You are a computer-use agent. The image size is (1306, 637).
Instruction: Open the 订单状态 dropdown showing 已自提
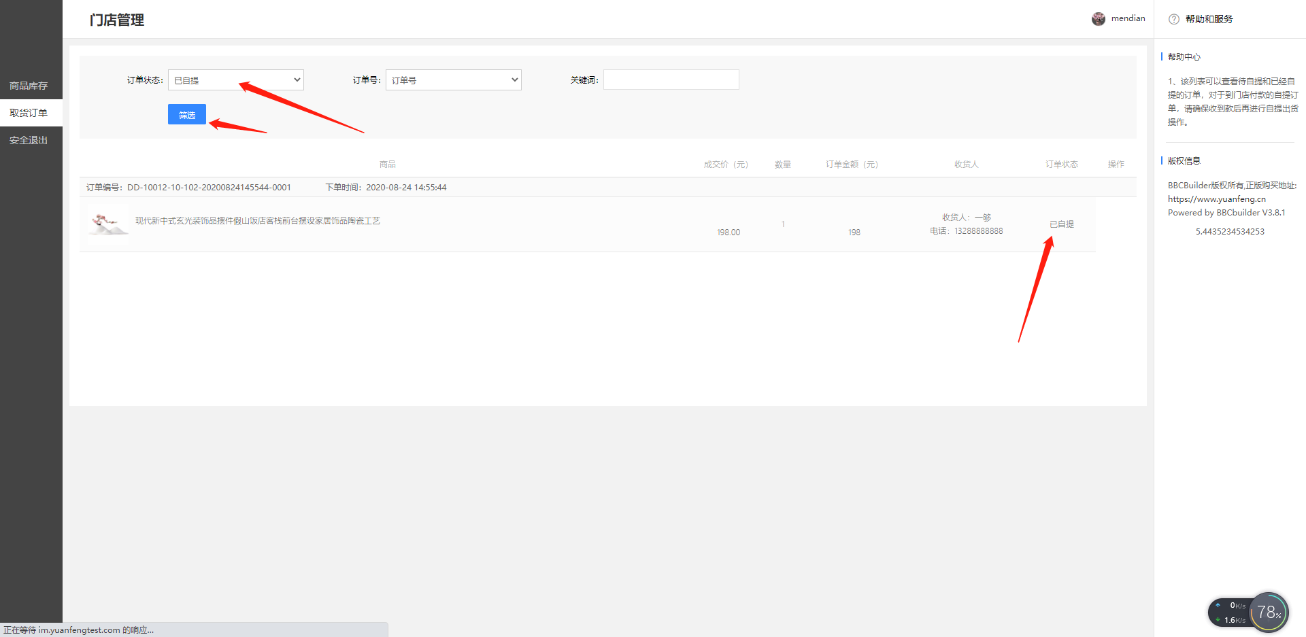tap(235, 80)
